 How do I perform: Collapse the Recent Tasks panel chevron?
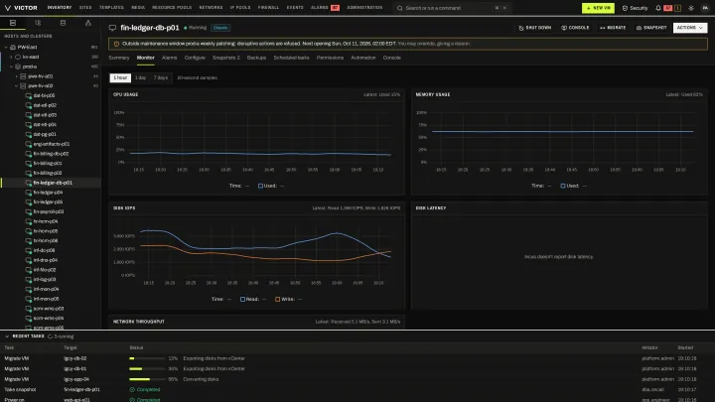[7, 336]
